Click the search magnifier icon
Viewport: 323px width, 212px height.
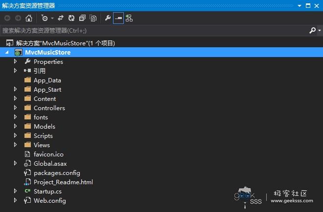[312, 30]
